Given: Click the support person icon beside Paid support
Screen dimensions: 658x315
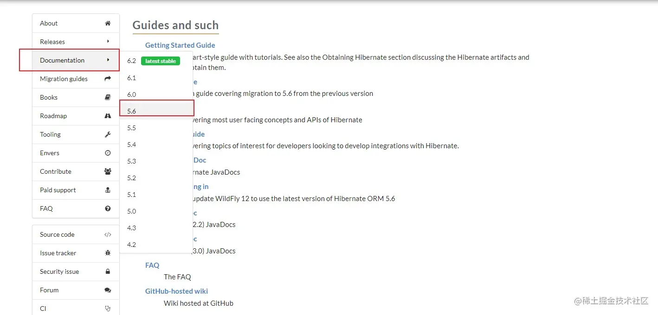Looking at the screenshot, I should pyautogui.click(x=108, y=190).
